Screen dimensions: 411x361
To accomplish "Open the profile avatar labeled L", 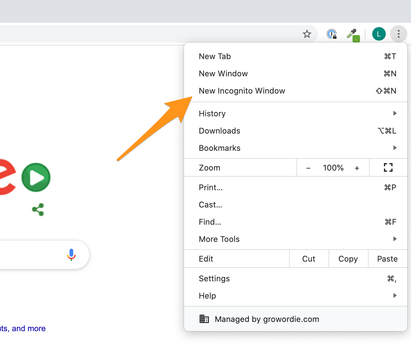I will (x=379, y=34).
